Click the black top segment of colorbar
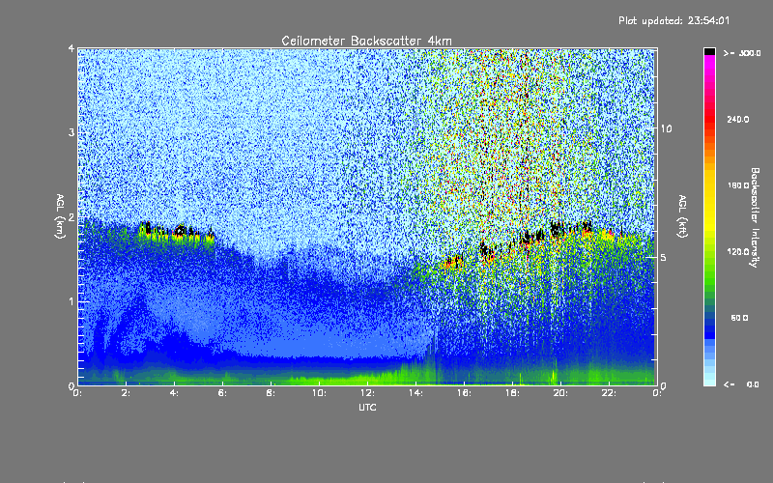This screenshot has width=773, height=483. (x=709, y=51)
